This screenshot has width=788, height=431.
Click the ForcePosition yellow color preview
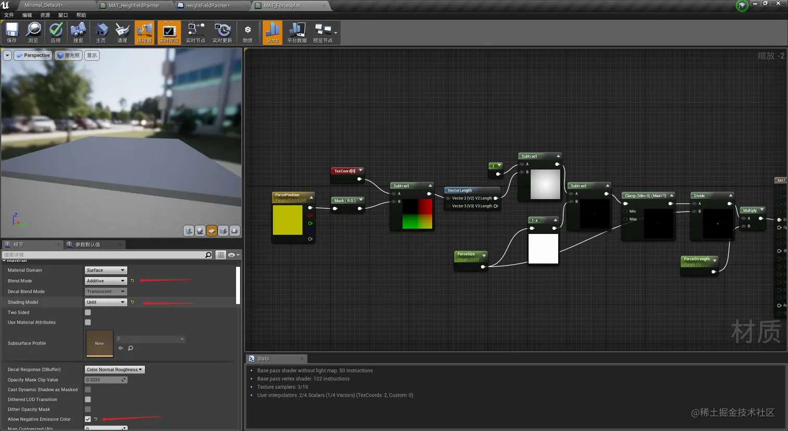tap(288, 220)
